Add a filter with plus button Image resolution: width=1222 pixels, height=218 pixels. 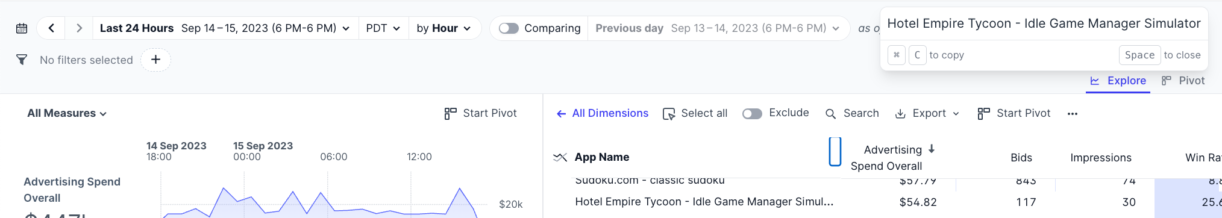155,60
